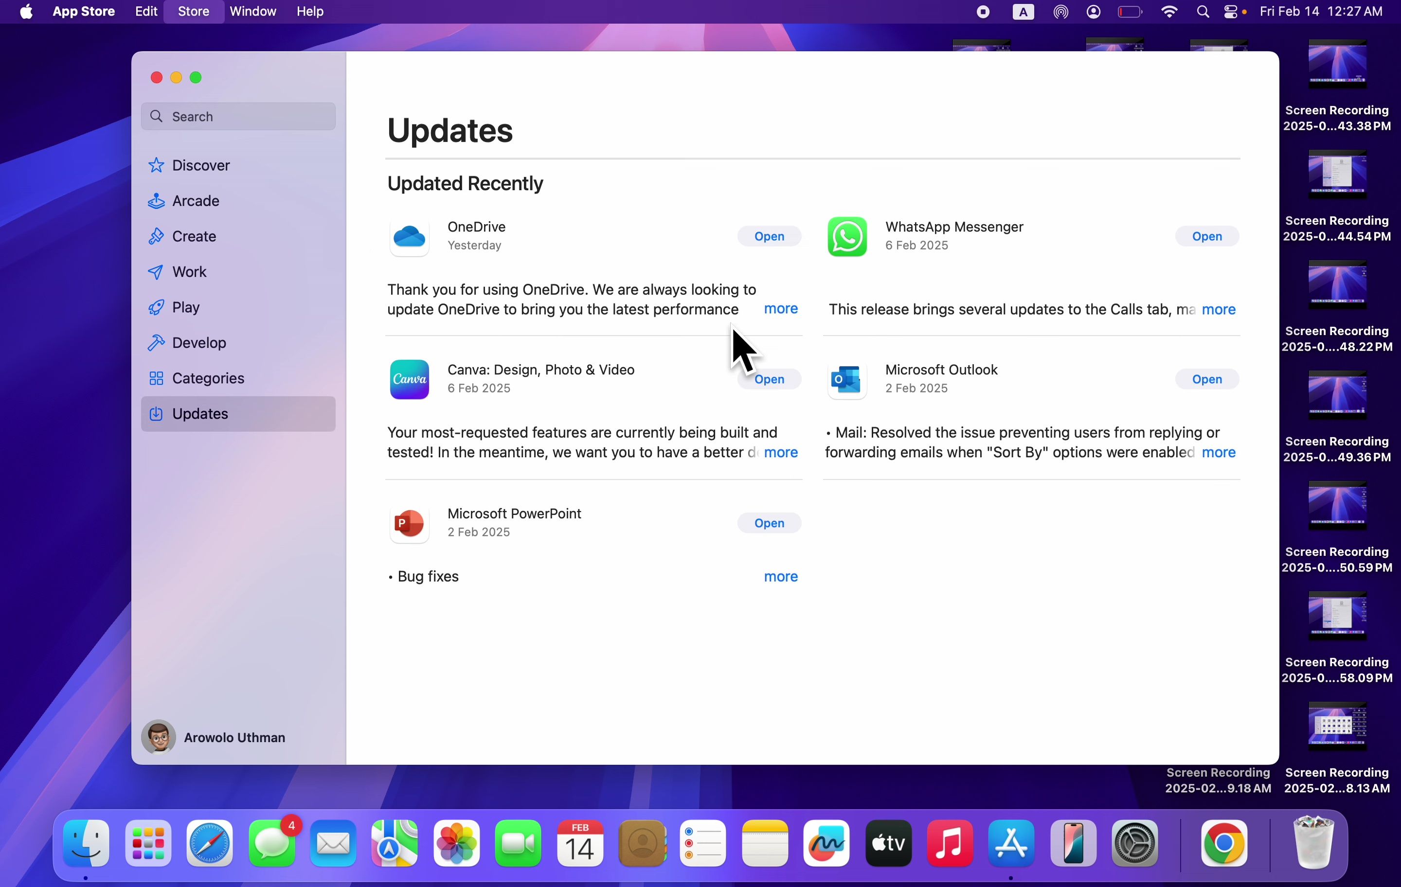Launch Freeform from the Dock
Image resolution: width=1401 pixels, height=887 pixels.
pyautogui.click(x=827, y=843)
